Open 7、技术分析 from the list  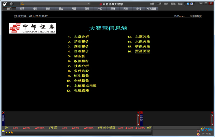(78, 66)
